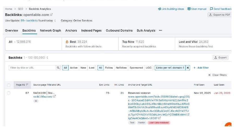Go to SEO breadcrumb

click(x=20, y=9)
